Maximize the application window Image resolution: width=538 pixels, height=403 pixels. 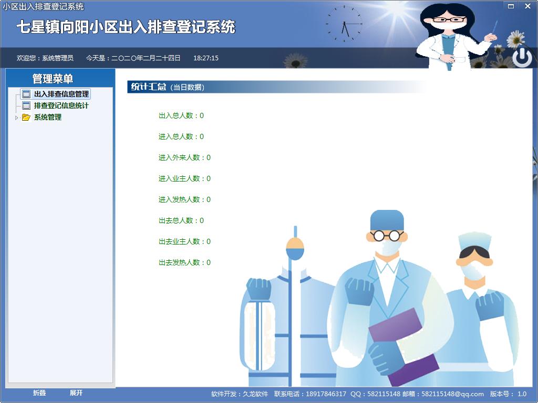click(x=511, y=6)
